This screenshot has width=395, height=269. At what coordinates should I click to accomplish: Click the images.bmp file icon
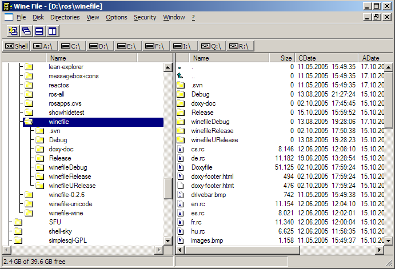[x=180, y=240]
